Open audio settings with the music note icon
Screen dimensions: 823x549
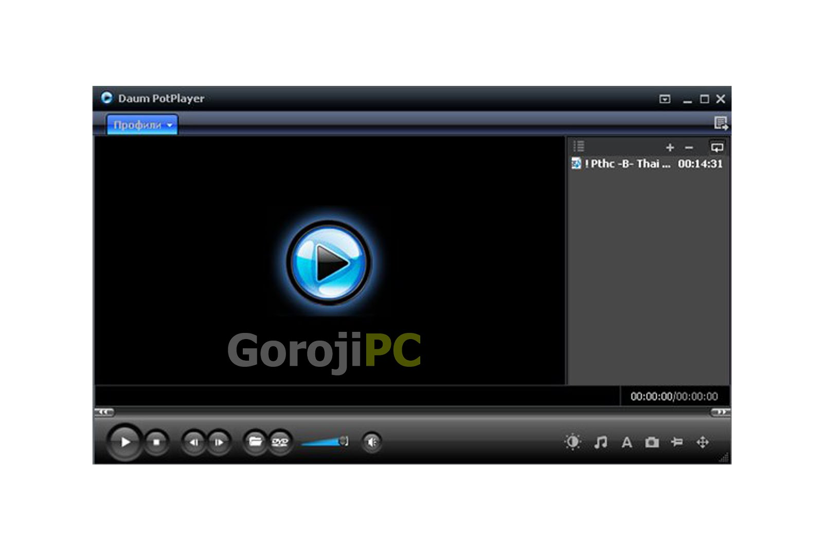tap(600, 442)
